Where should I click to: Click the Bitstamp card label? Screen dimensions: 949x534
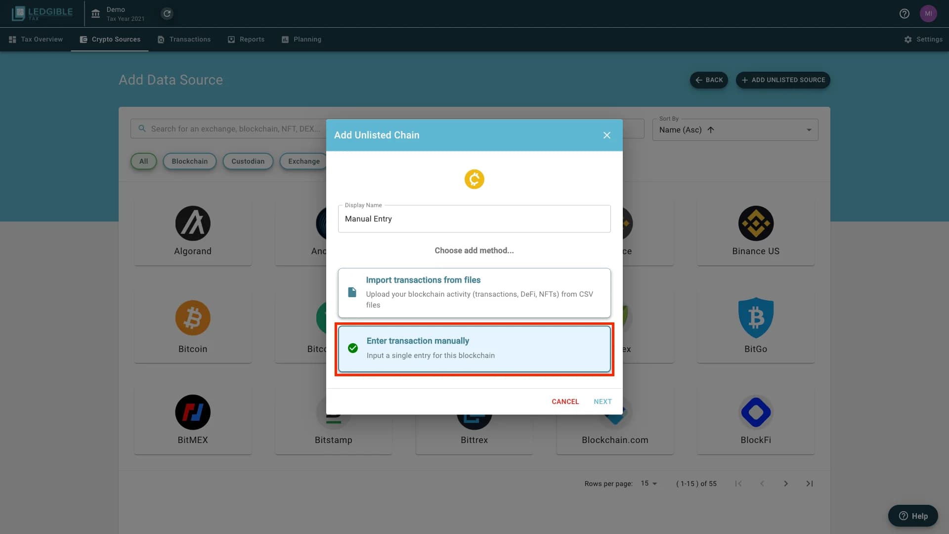(334, 440)
